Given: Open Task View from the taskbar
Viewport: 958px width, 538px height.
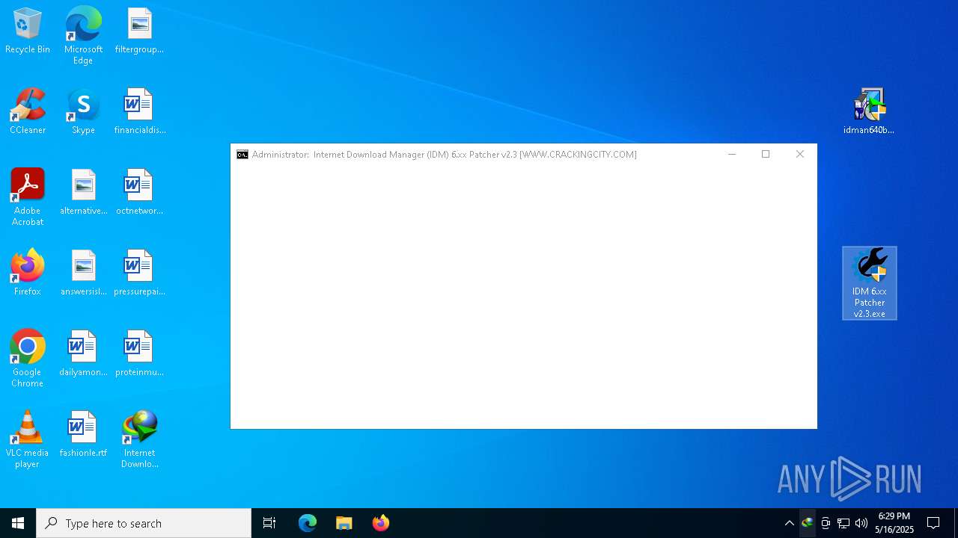Looking at the screenshot, I should [269, 523].
